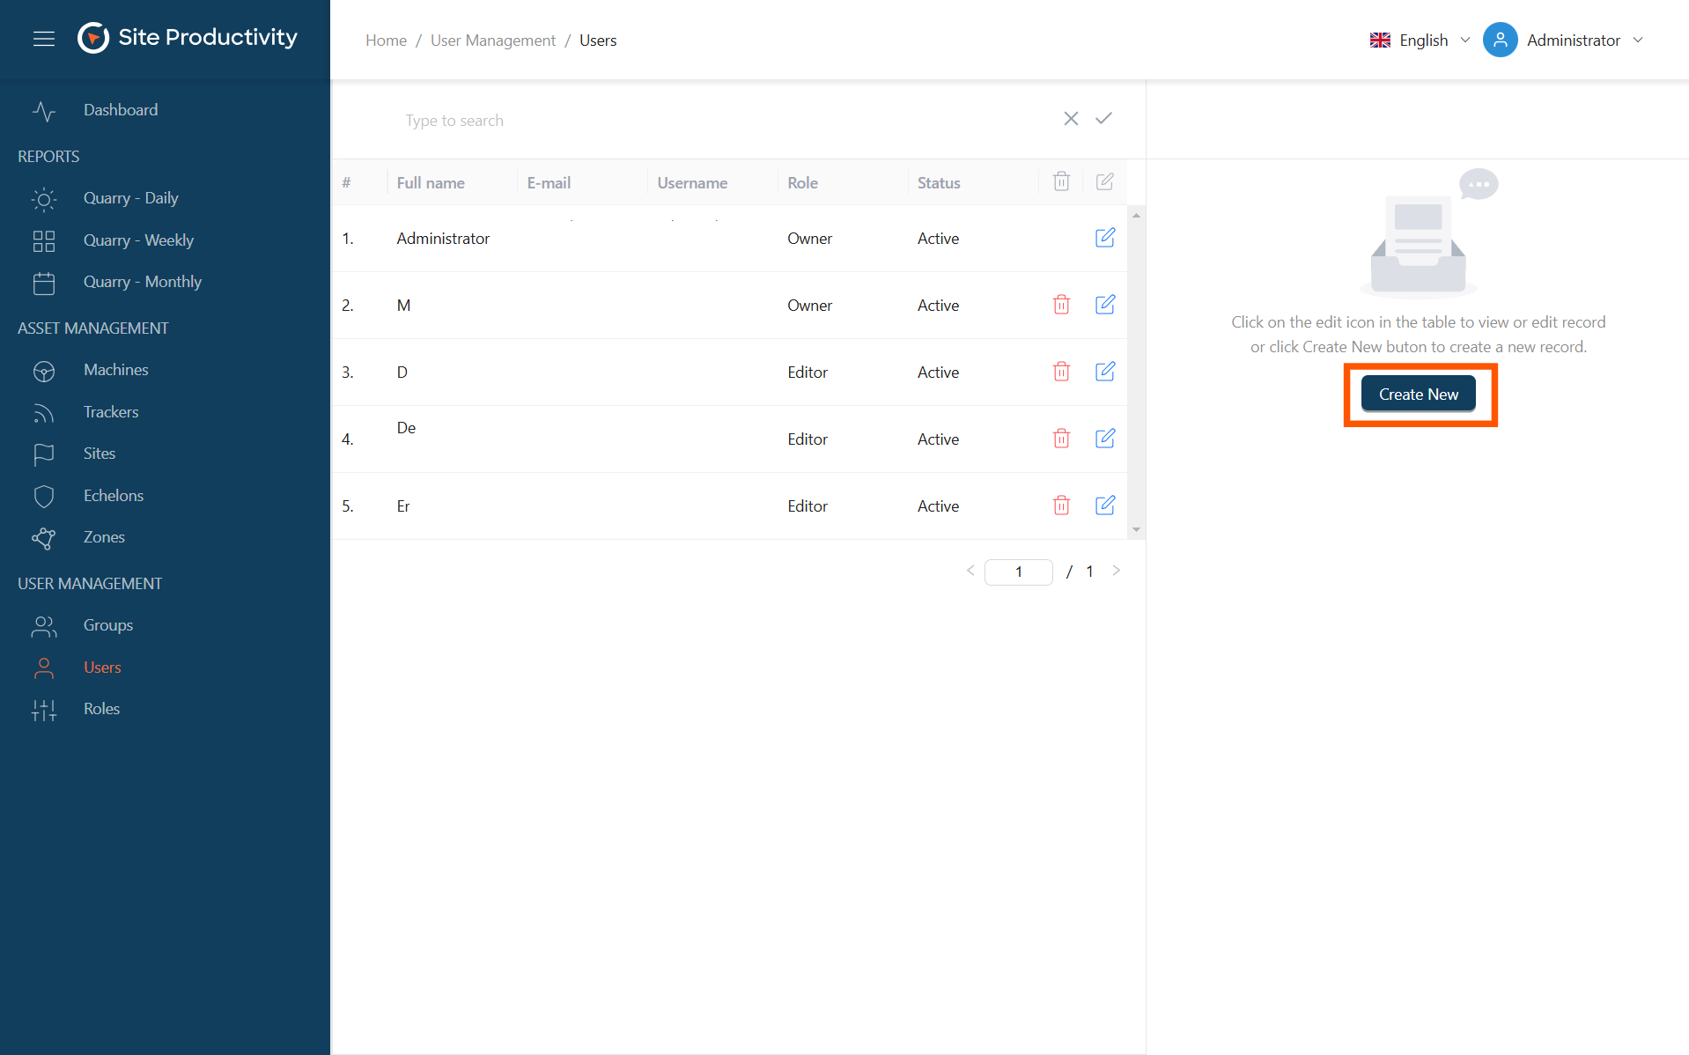The image size is (1689, 1055).
Task: Edit the Administrator user record
Action: click(x=1104, y=238)
